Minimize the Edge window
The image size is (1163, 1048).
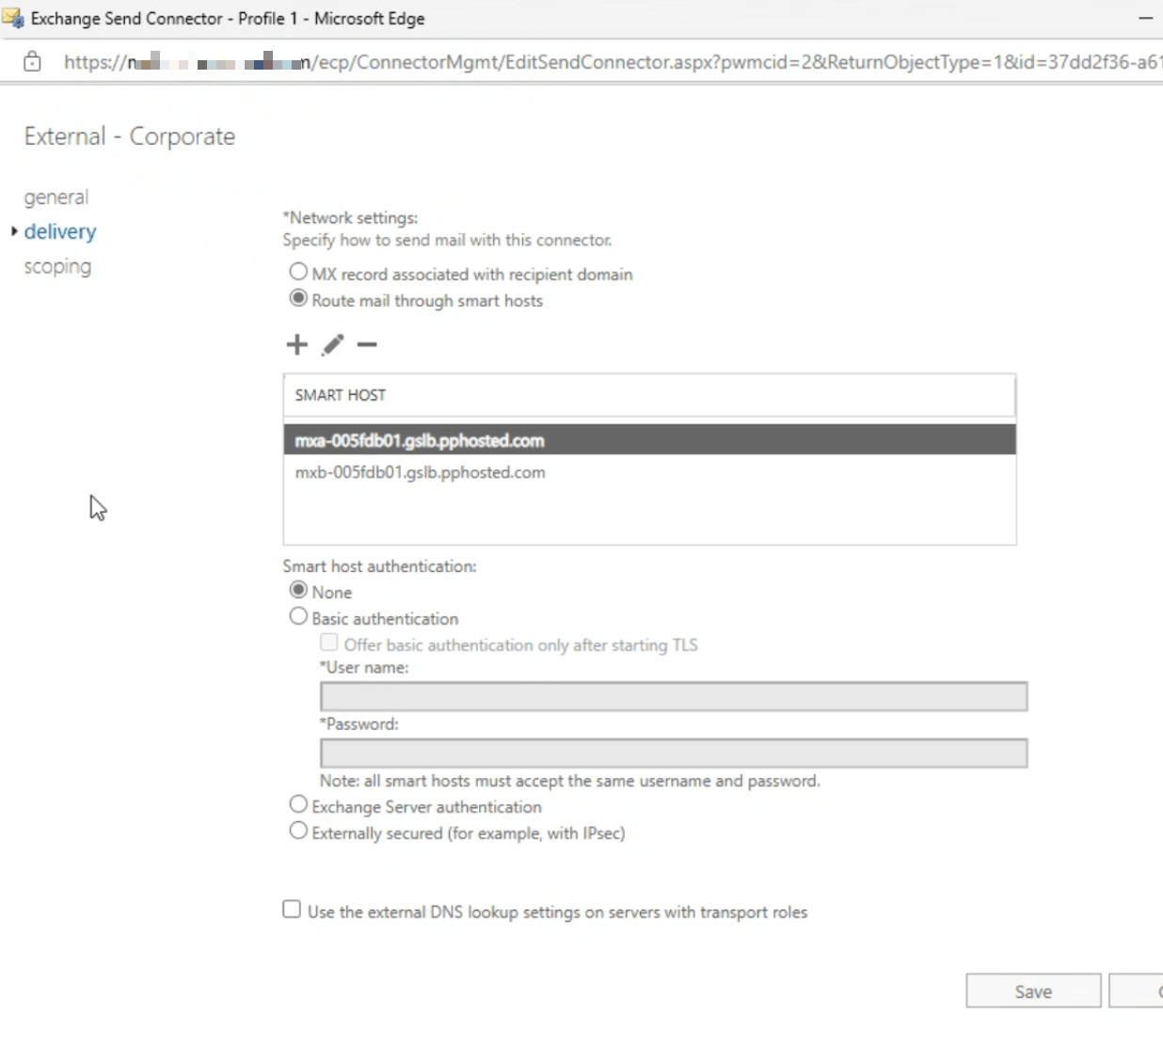pyautogui.click(x=1145, y=18)
